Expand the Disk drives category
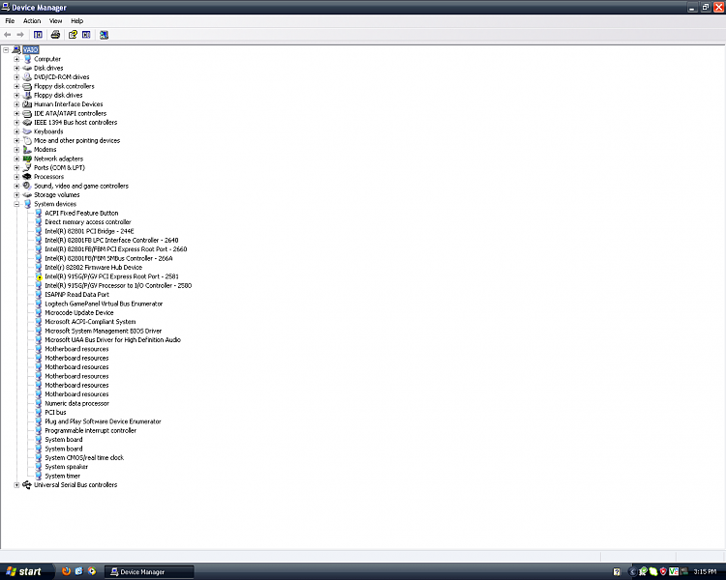 tap(16, 68)
